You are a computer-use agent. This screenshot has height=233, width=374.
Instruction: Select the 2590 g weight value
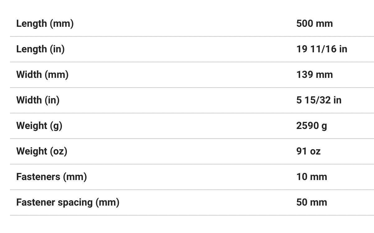click(311, 126)
